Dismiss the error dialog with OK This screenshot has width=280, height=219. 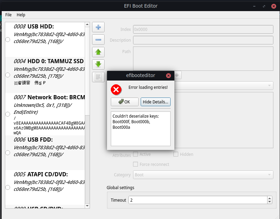124,102
